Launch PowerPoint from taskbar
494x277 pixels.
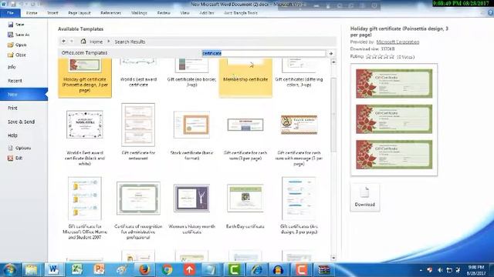(x=100, y=270)
